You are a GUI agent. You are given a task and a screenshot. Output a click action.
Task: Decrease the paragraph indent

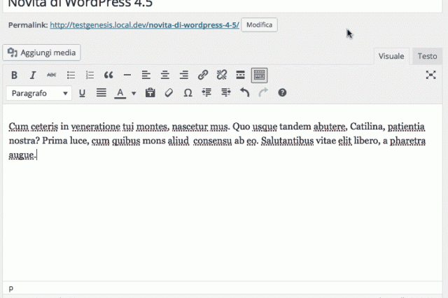tap(206, 93)
